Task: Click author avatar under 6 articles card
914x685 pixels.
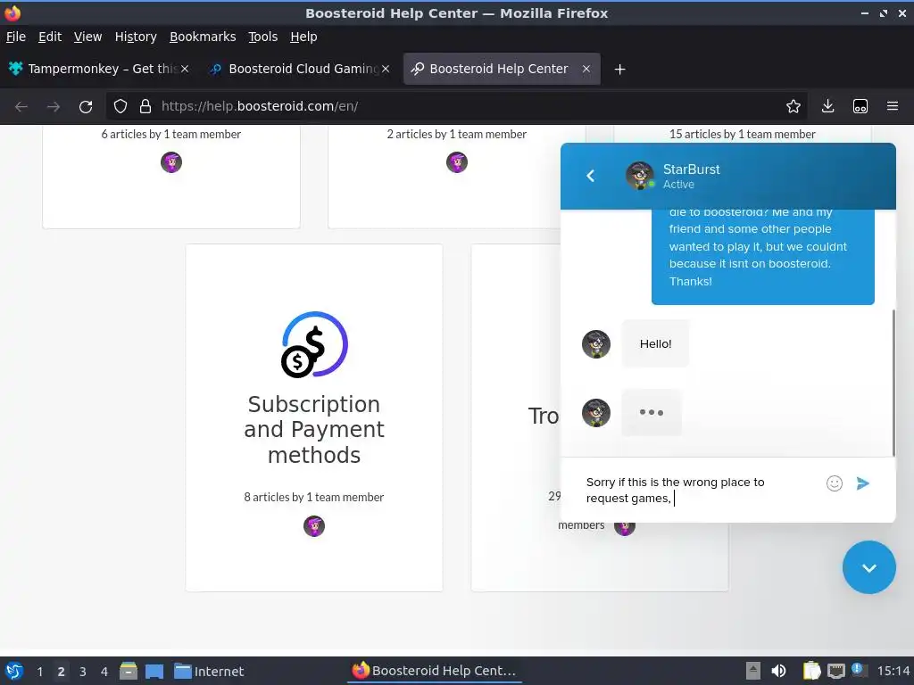Action: (x=171, y=162)
